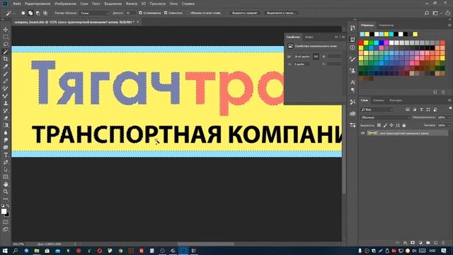The height and width of the screenshot is (255, 453).
Task: Select the Gradient tool
Action: tap(6, 125)
